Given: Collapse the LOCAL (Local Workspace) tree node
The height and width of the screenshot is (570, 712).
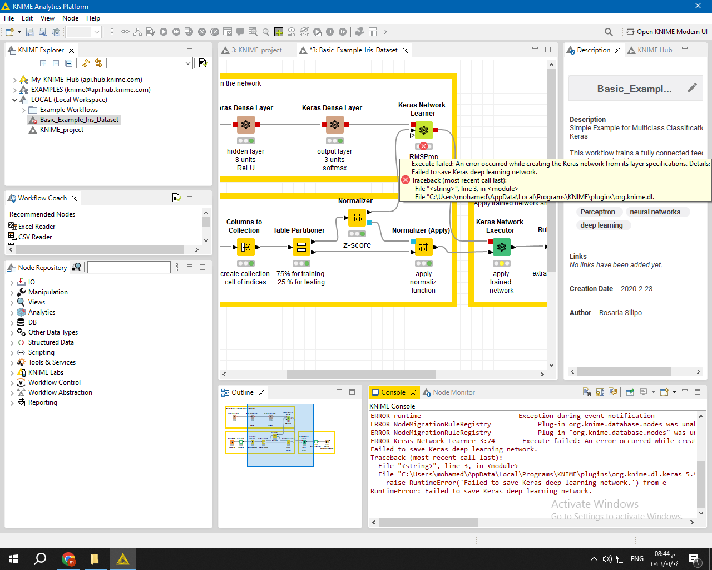Looking at the screenshot, I should (x=14, y=100).
